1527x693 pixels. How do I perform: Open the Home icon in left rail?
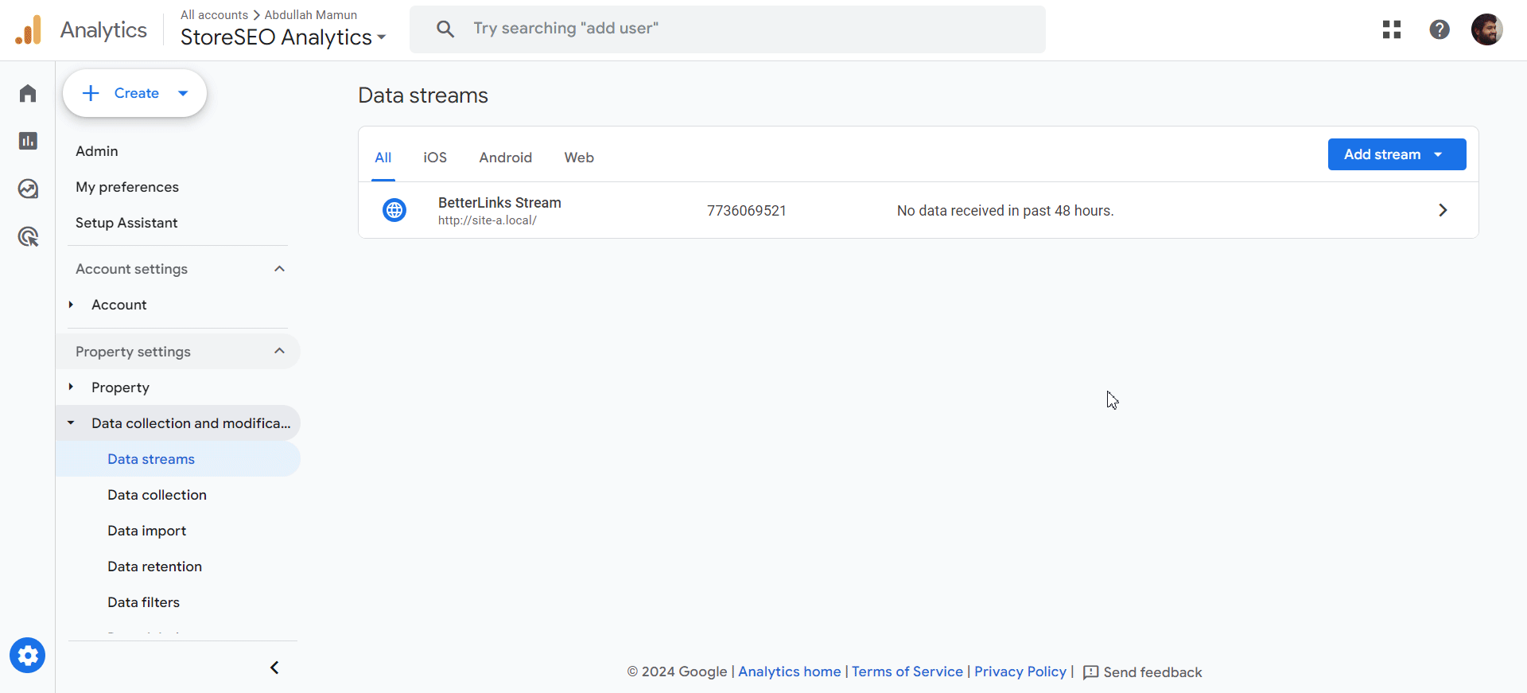[28, 93]
